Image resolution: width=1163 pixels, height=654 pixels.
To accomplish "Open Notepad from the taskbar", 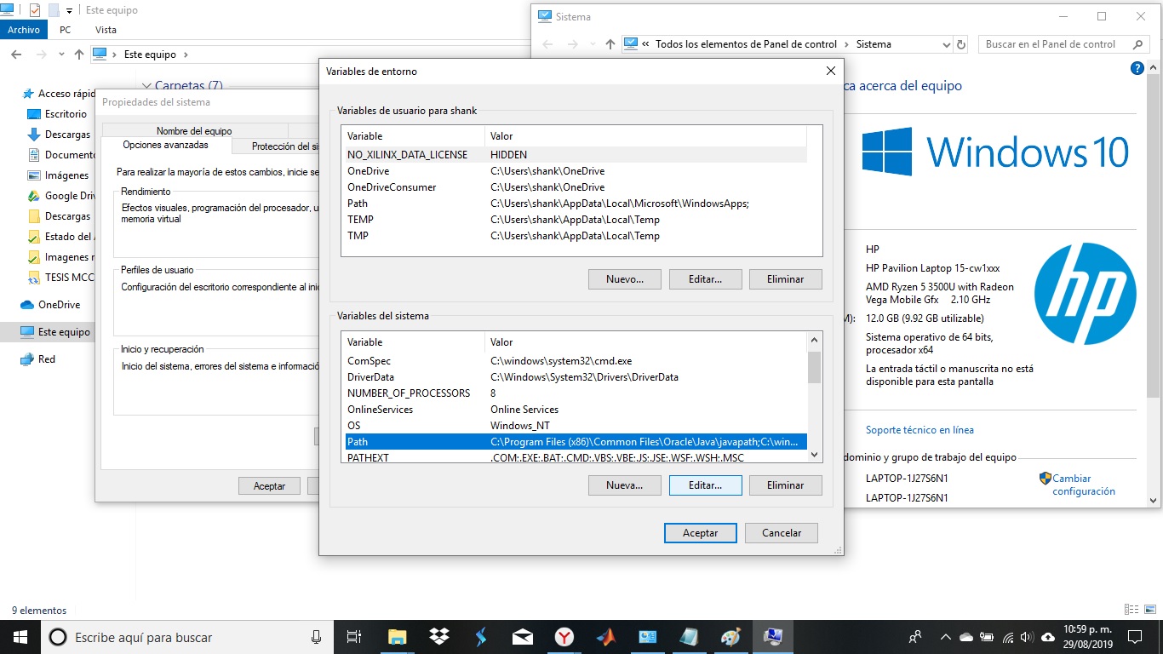I will [690, 636].
